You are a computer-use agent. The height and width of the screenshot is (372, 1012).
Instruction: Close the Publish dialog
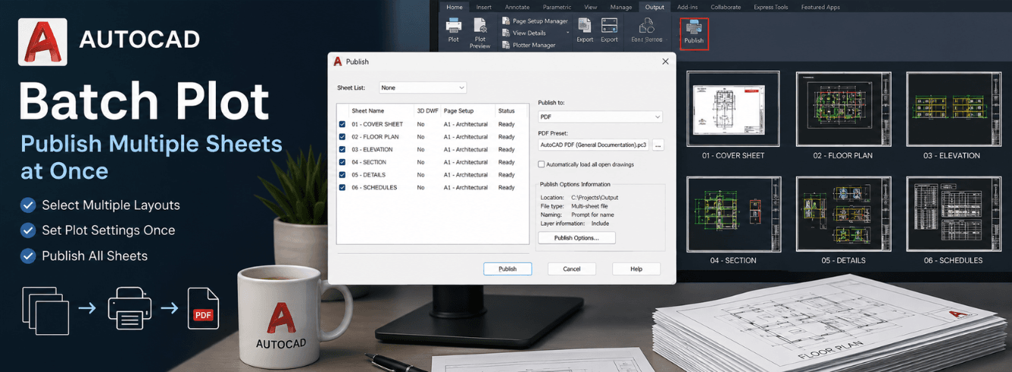coord(665,61)
